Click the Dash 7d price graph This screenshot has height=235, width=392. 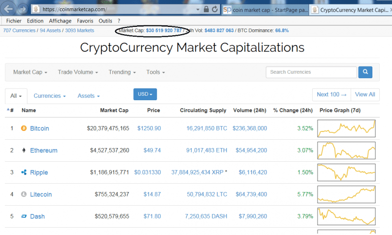coord(346,216)
